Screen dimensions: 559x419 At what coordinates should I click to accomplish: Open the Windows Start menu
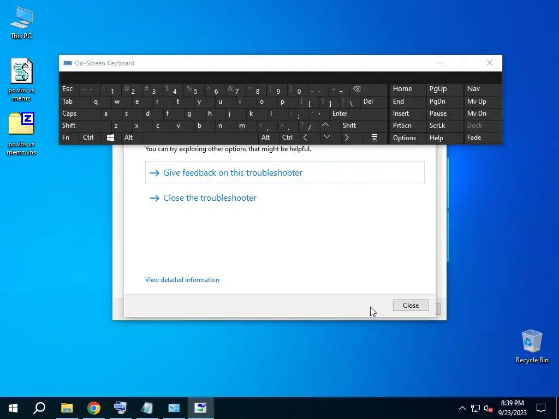(13, 408)
